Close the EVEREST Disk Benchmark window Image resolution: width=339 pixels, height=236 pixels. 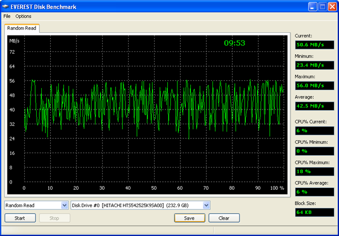[x=332, y=7]
